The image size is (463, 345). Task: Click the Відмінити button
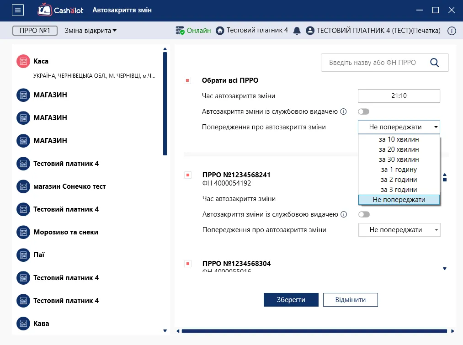pyautogui.click(x=350, y=300)
